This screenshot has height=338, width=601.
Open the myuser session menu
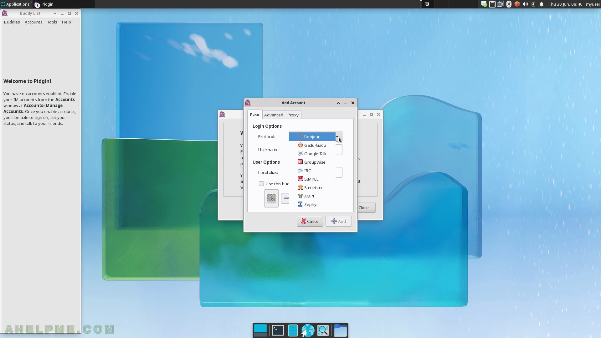593,4
